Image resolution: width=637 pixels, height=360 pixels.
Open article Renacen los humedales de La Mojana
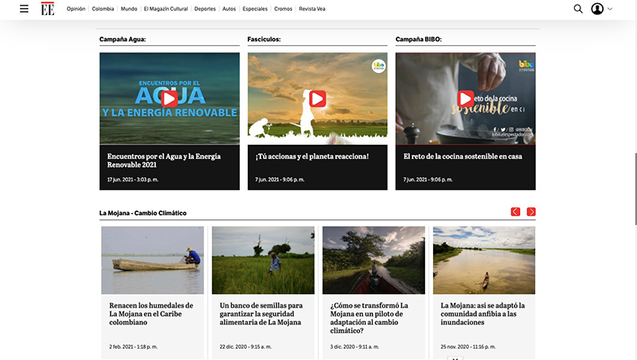click(x=151, y=314)
